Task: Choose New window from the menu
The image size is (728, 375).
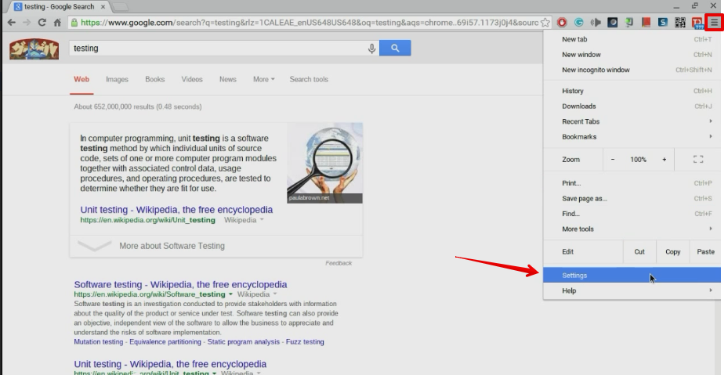Action: (632, 55)
